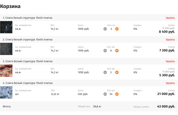
Task: Open the black marble tile thumbnail of item 1
Action: (6, 27)
